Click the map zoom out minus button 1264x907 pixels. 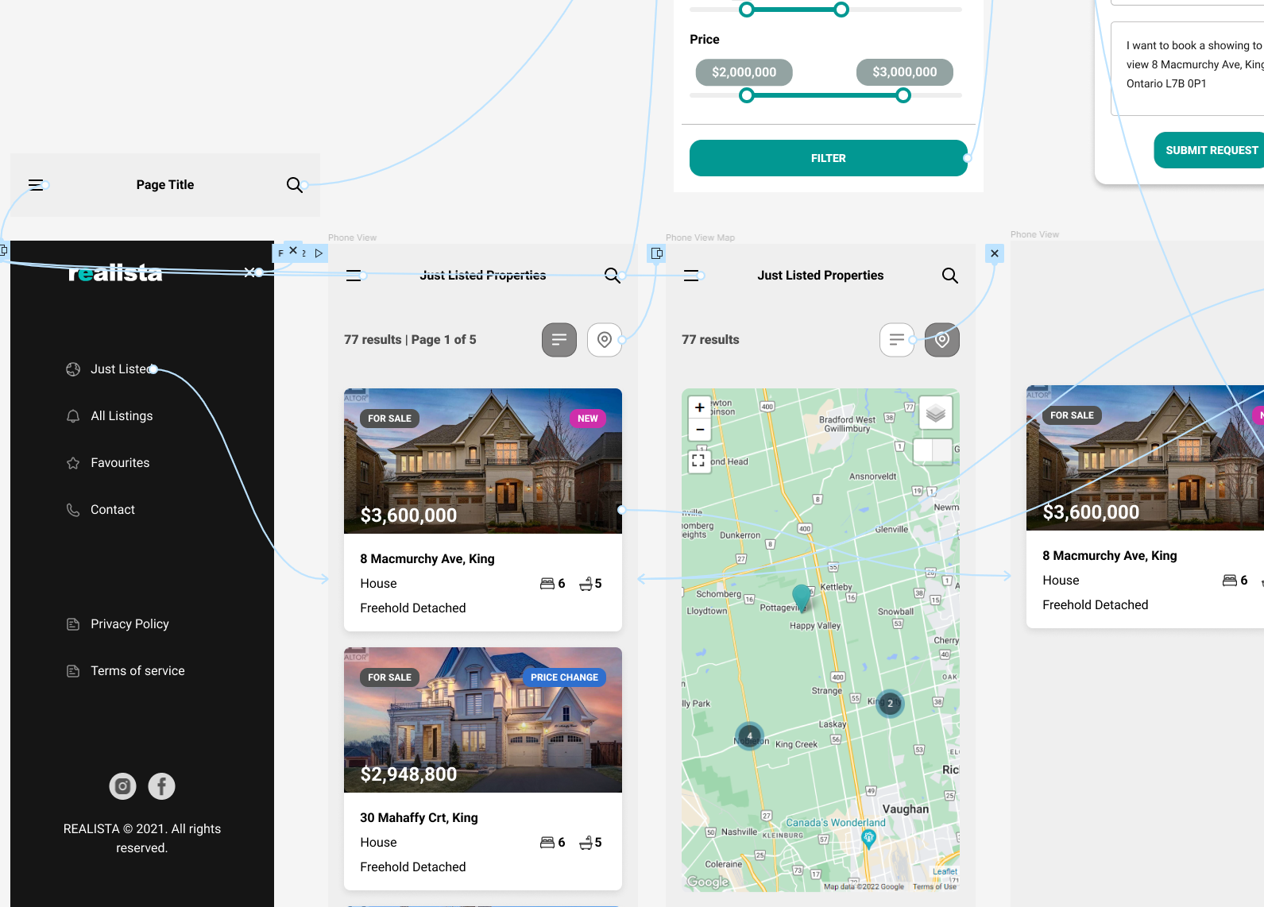[699, 430]
